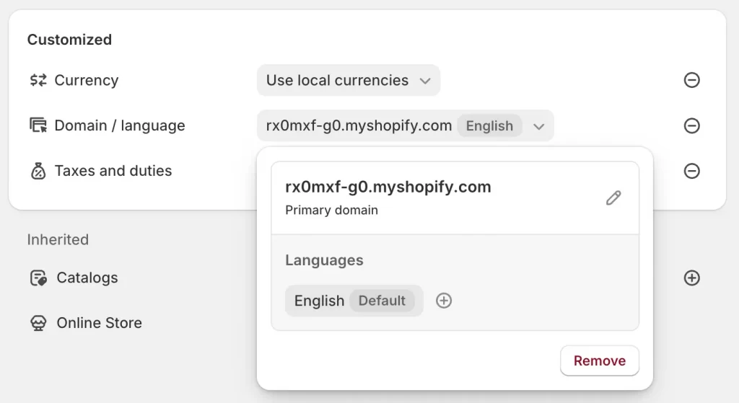Open the Use local currencies dropdown

coord(349,80)
